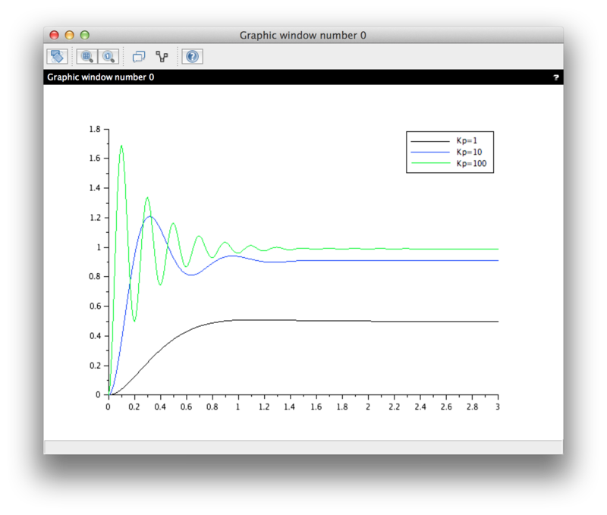Screen dimensions: 607x515
Task: Click the x-axis tick label 1.4
Action: tap(290, 407)
